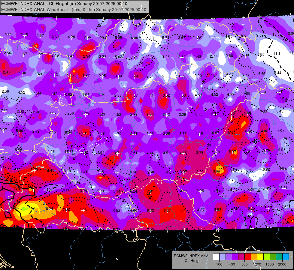Click the blue swatch at the legend end
Screen dimensions: 294x270
pos(286,257)
